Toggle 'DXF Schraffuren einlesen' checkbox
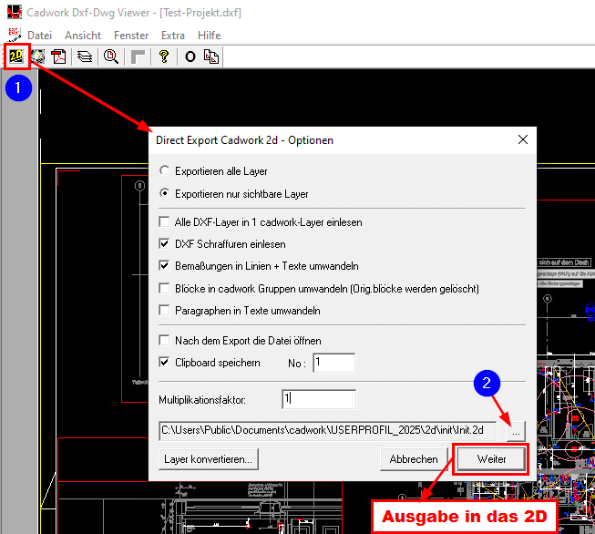 coord(164,243)
